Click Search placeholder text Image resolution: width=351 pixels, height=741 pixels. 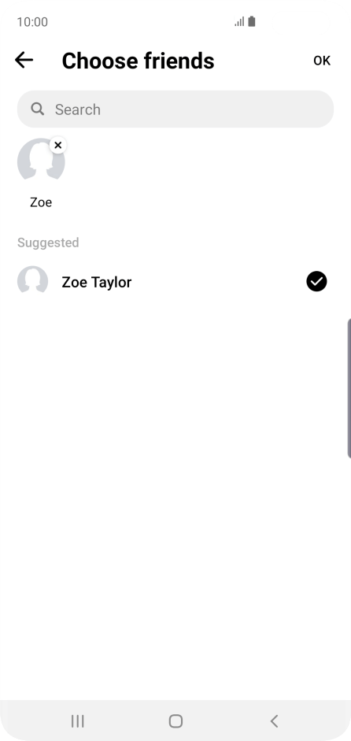click(x=77, y=109)
